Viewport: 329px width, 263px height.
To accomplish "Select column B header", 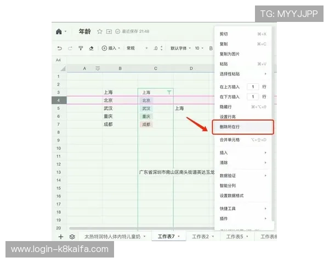I will coord(120,68).
